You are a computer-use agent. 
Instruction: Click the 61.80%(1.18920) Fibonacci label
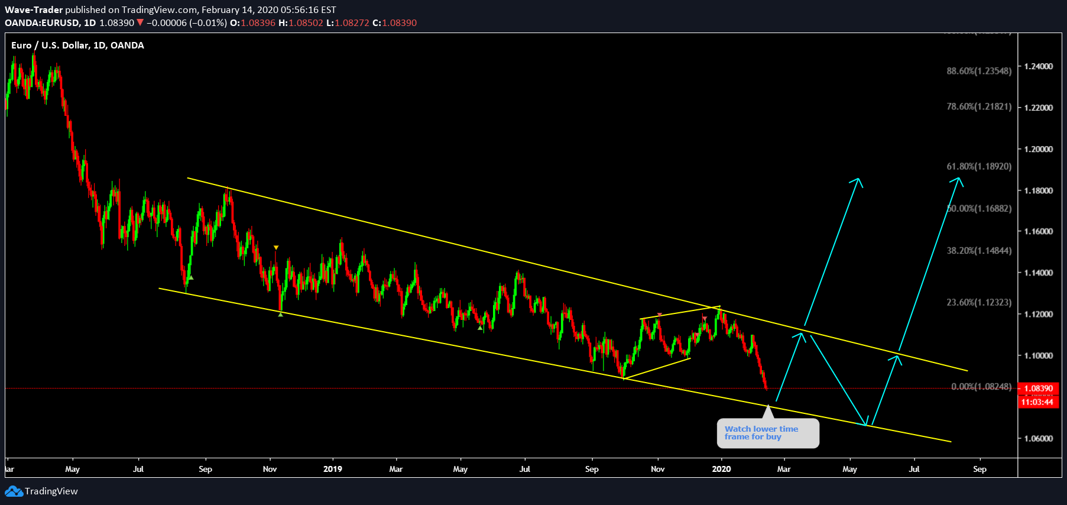pos(979,166)
